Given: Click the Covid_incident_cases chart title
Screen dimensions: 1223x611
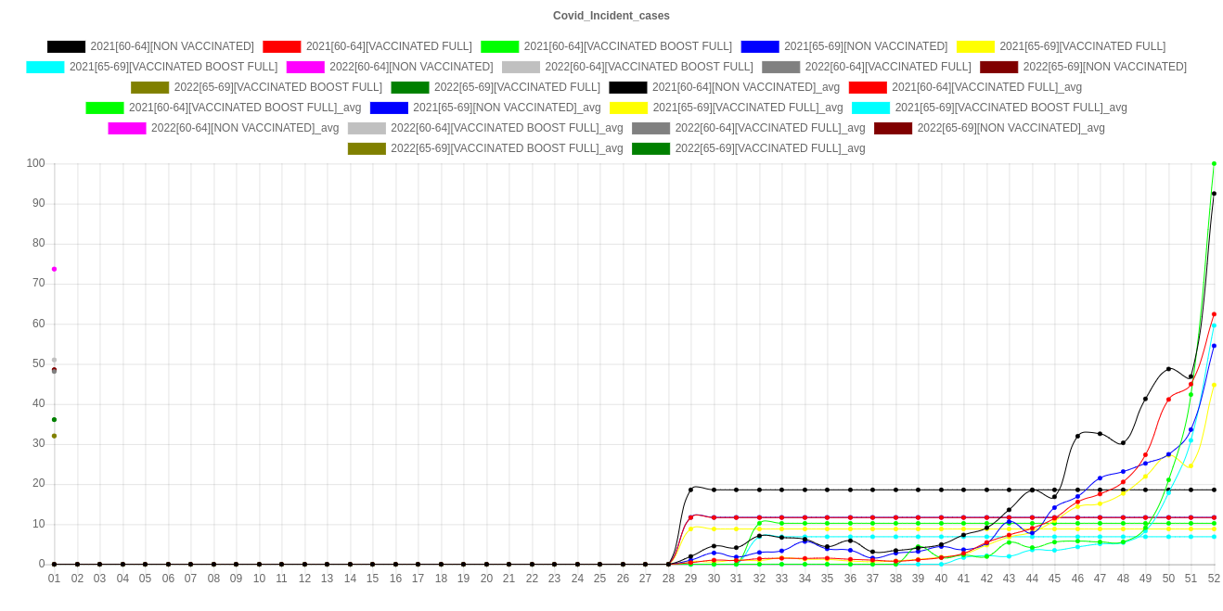Looking at the screenshot, I should coord(611,16).
